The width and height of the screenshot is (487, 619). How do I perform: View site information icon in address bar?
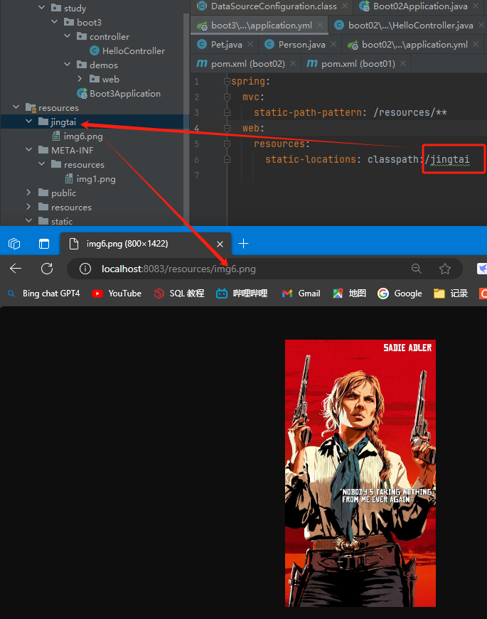pos(85,269)
